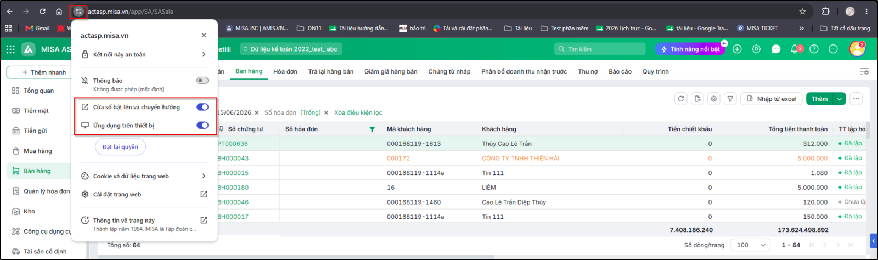
Task: Click the export file icon in list toolbar
Action: coord(697,99)
